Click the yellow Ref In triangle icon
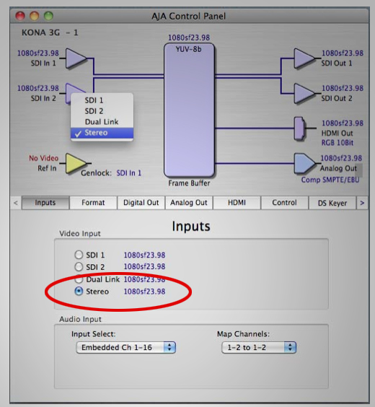The image size is (375, 407). 75,163
